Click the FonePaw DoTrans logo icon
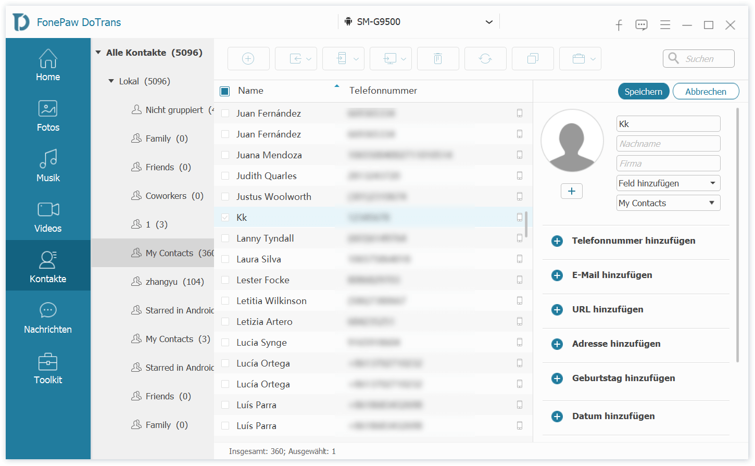The width and height of the screenshot is (755, 466). [x=21, y=22]
